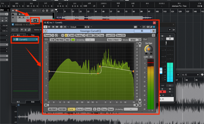This screenshot has width=204, height=124.
Task: Click the Presets button in CurveEQ
Action: coord(47,35)
